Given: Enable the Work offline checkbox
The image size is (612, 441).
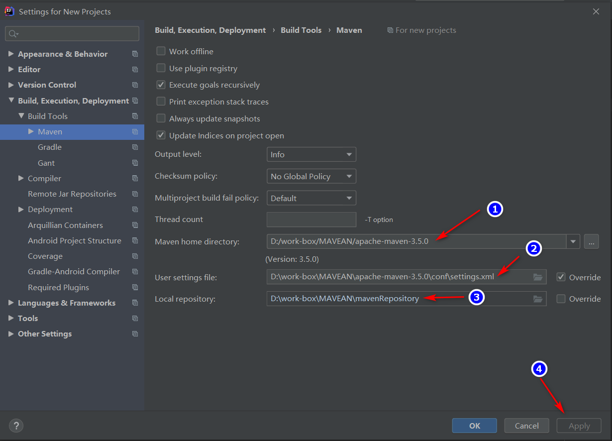Looking at the screenshot, I should pyautogui.click(x=161, y=51).
